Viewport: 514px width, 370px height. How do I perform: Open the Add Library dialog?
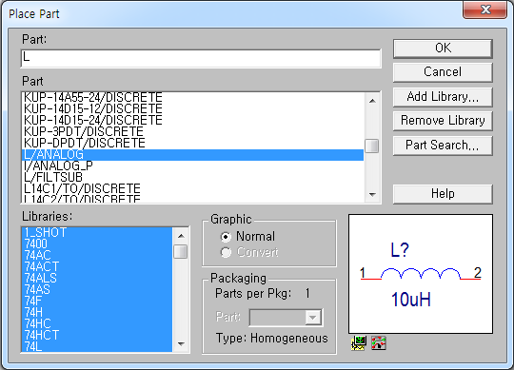pyautogui.click(x=443, y=97)
